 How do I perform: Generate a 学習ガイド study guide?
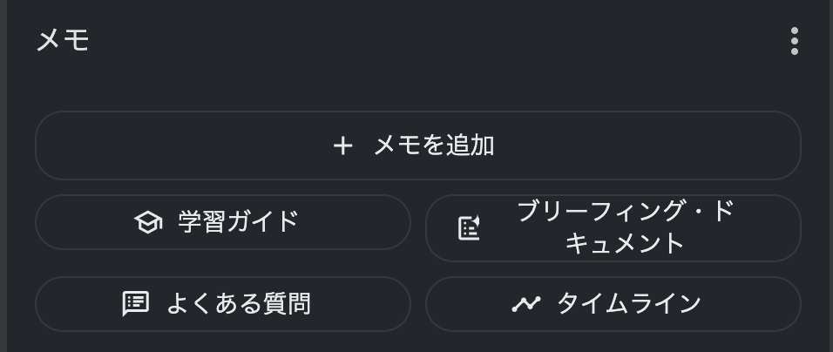coord(222,222)
